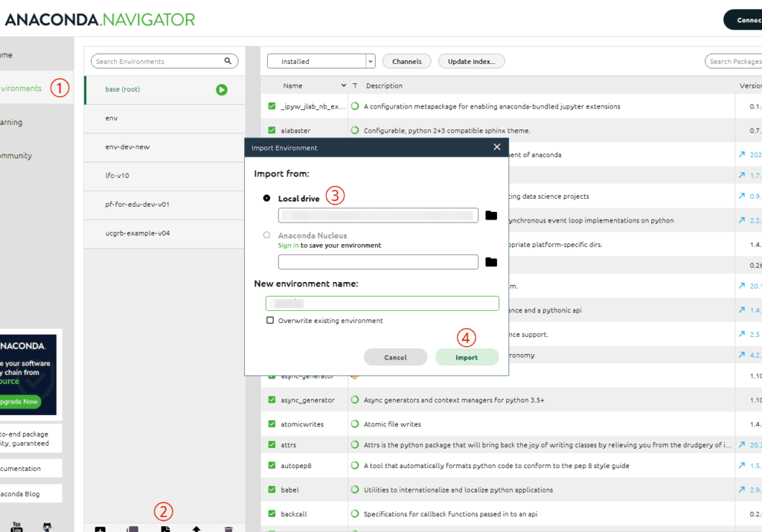Viewport: 762px width, 532px height.
Task: Click status circle icon of async_generator package
Action: (x=355, y=400)
